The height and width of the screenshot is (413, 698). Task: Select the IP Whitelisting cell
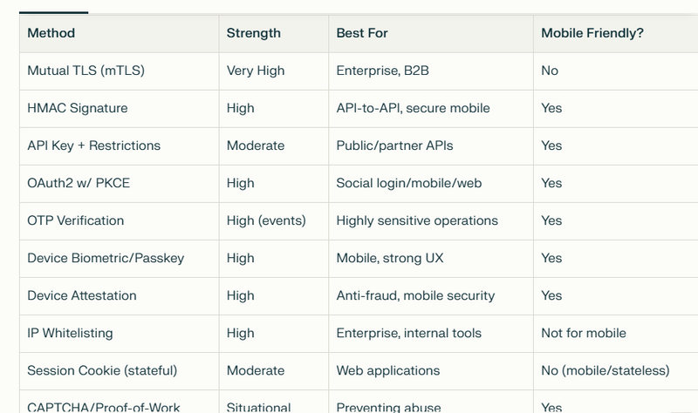[x=71, y=333]
